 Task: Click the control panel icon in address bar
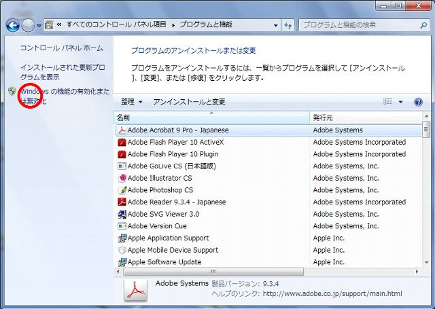coord(49,25)
